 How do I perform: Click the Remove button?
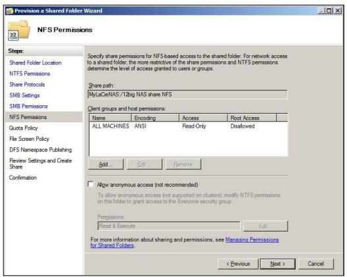click(183, 164)
